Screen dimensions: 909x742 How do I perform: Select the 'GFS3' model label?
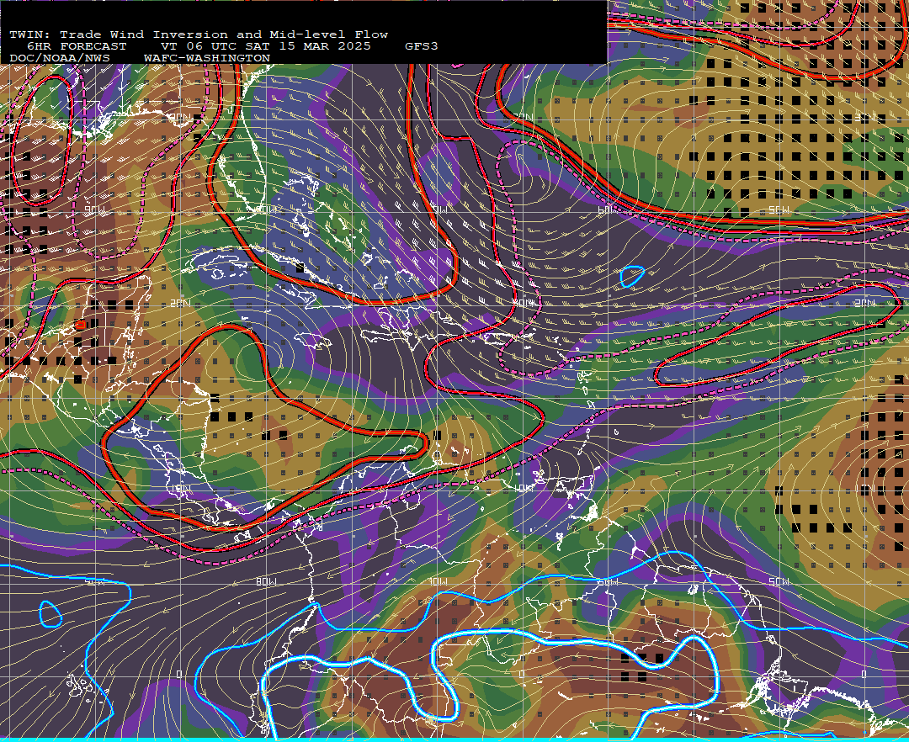422,46
